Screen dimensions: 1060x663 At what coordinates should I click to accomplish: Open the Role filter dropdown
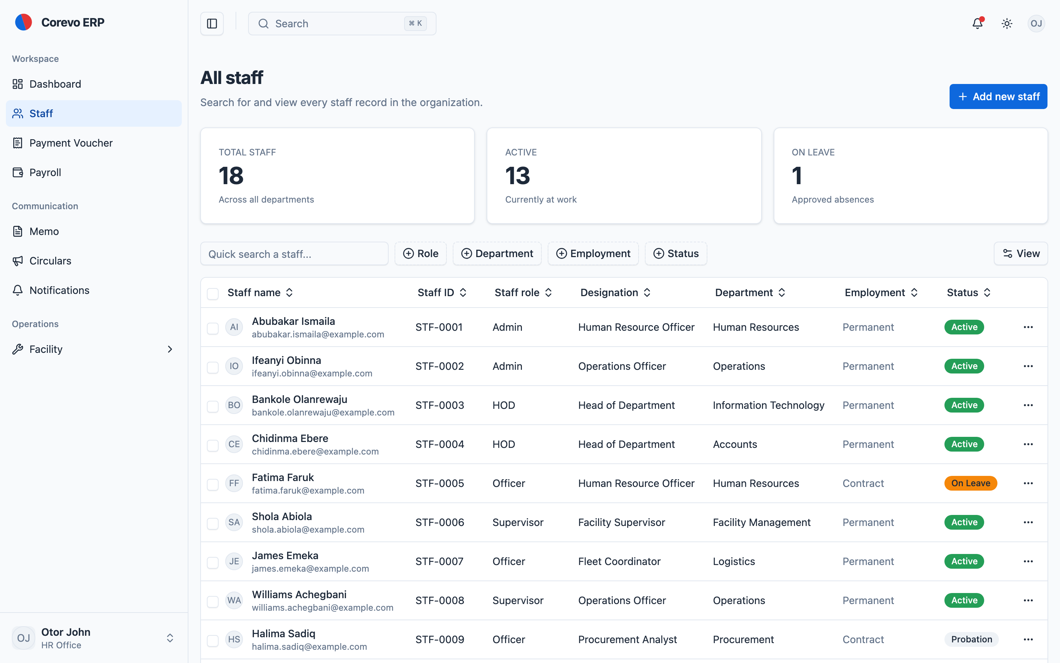pyautogui.click(x=420, y=253)
